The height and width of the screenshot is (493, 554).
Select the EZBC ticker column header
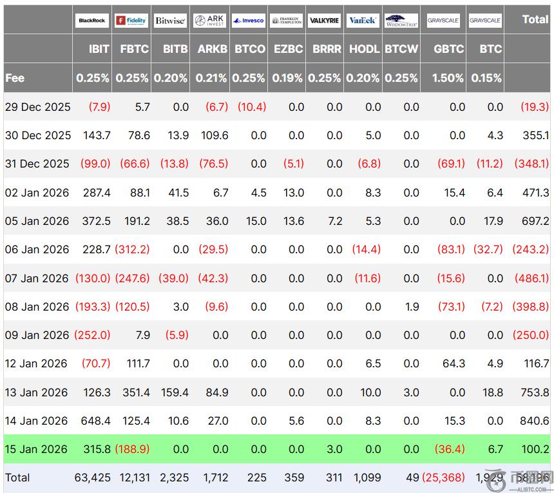pos(288,49)
